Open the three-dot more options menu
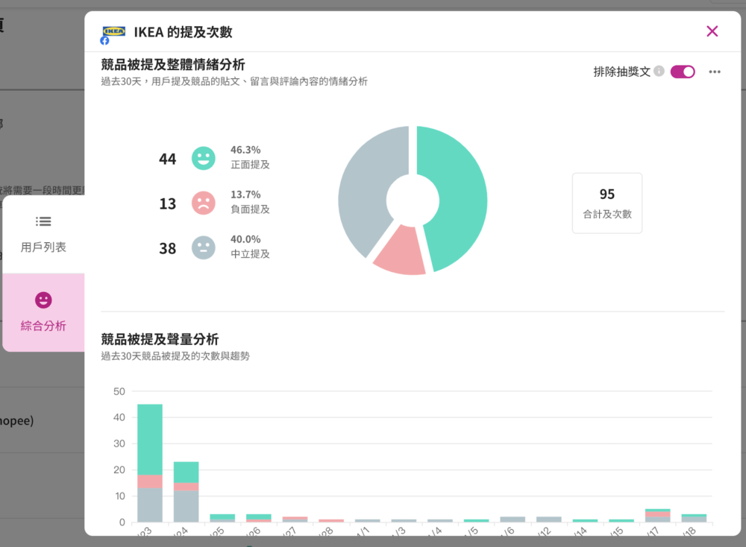746x547 pixels. 715,72
